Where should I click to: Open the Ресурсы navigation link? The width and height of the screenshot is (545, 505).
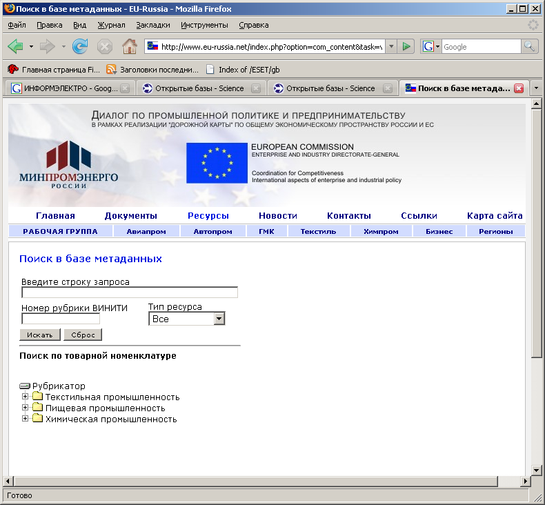(208, 216)
